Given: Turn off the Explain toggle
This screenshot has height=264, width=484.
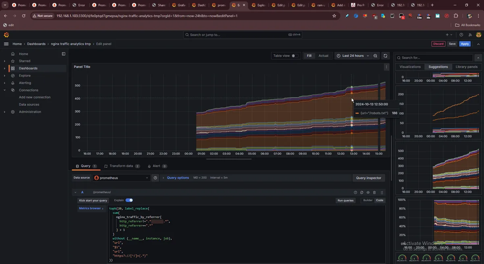Looking at the screenshot, I should click(x=129, y=200).
